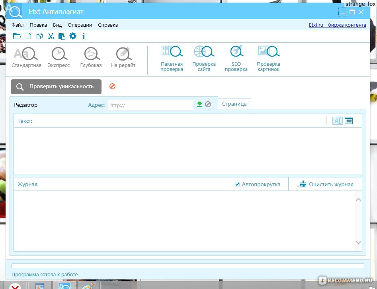This screenshot has height=289, width=377.
Task: Click the Адрес http:// input field
Action: point(150,105)
